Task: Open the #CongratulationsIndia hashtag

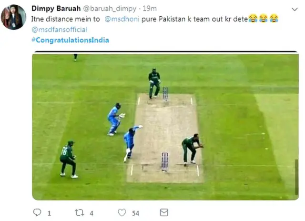Action: pos(70,40)
